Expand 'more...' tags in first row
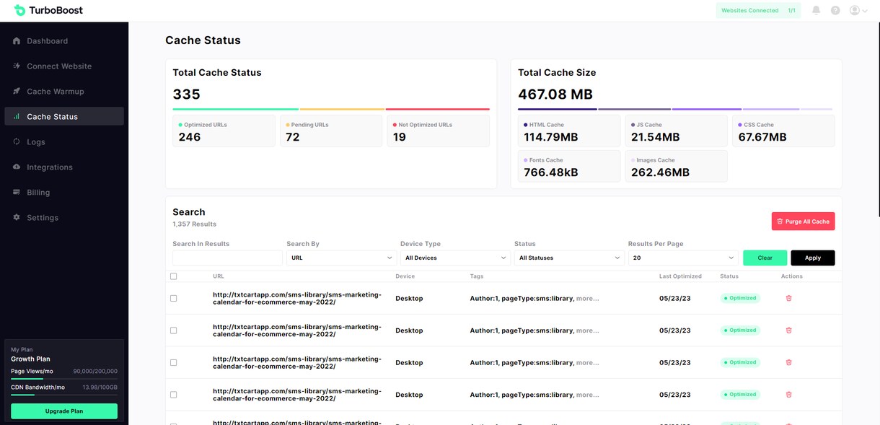This screenshot has height=425, width=880. pyautogui.click(x=588, y=298)
